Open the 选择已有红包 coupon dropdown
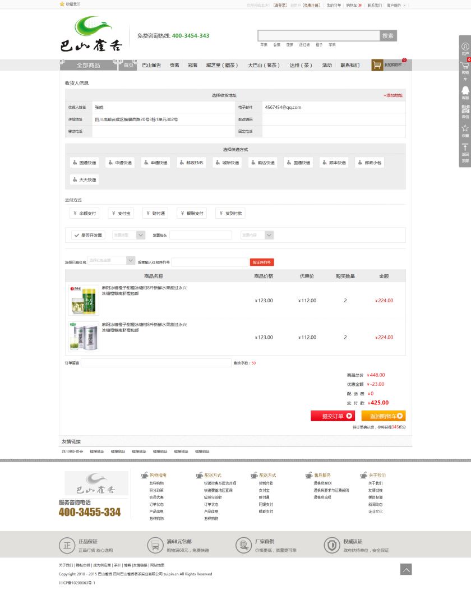The image size is (471, 590). (x=112, y=260)
